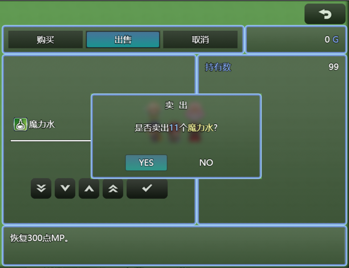Confirm quantity with the checkmark button

pos(147,188)
